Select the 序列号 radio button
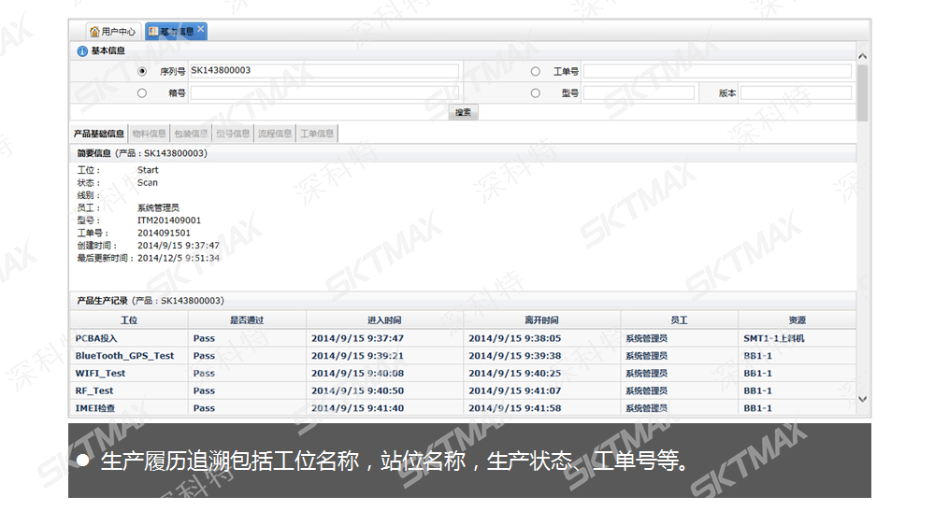The image size is (934, 511). pos(142,71)
